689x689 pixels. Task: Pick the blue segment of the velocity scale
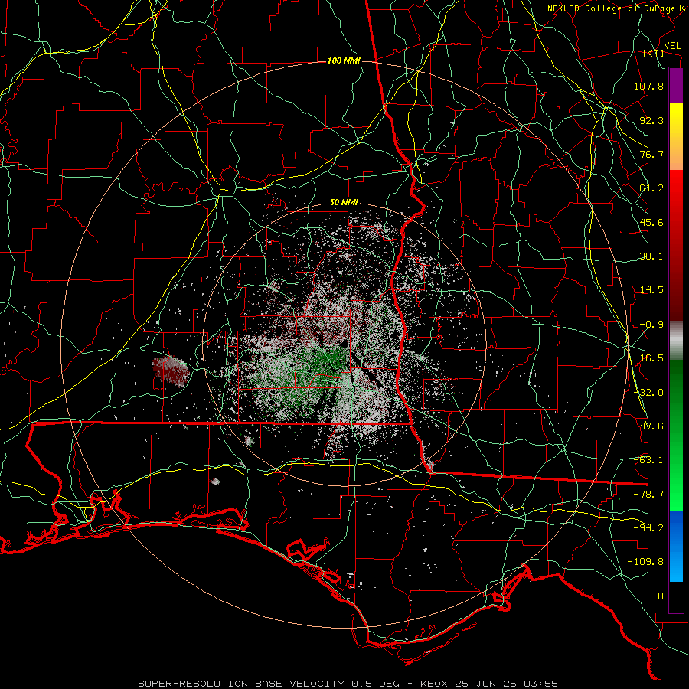point(676,546)
